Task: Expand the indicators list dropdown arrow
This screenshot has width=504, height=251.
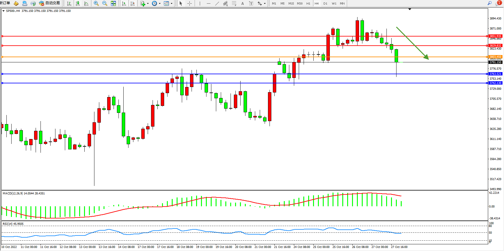Action: point(148,4)
